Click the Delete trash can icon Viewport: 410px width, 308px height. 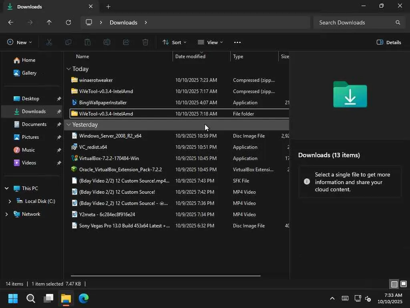[x=145, y=42]
